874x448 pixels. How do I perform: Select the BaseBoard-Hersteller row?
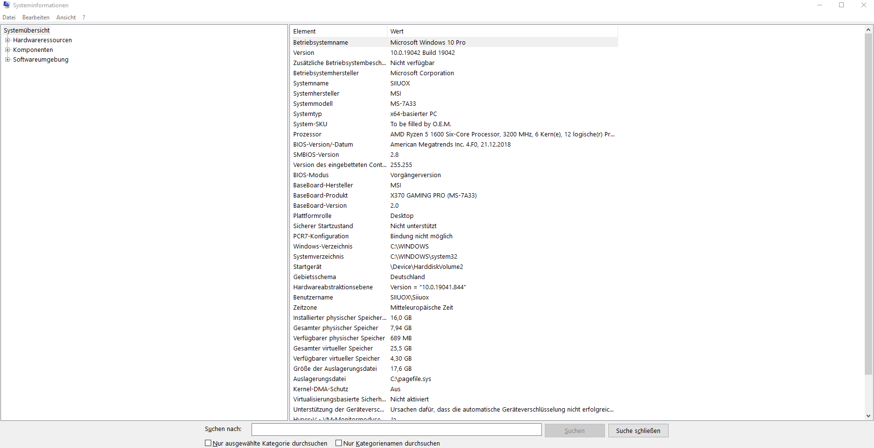tap(454, 185)
